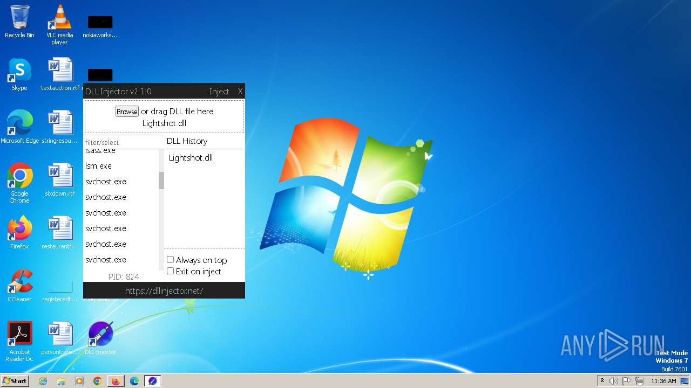The width and height of the screenshot is (691, 388).
Task: Click the process list scrollbar thumb
Action: tap(161, 181)
